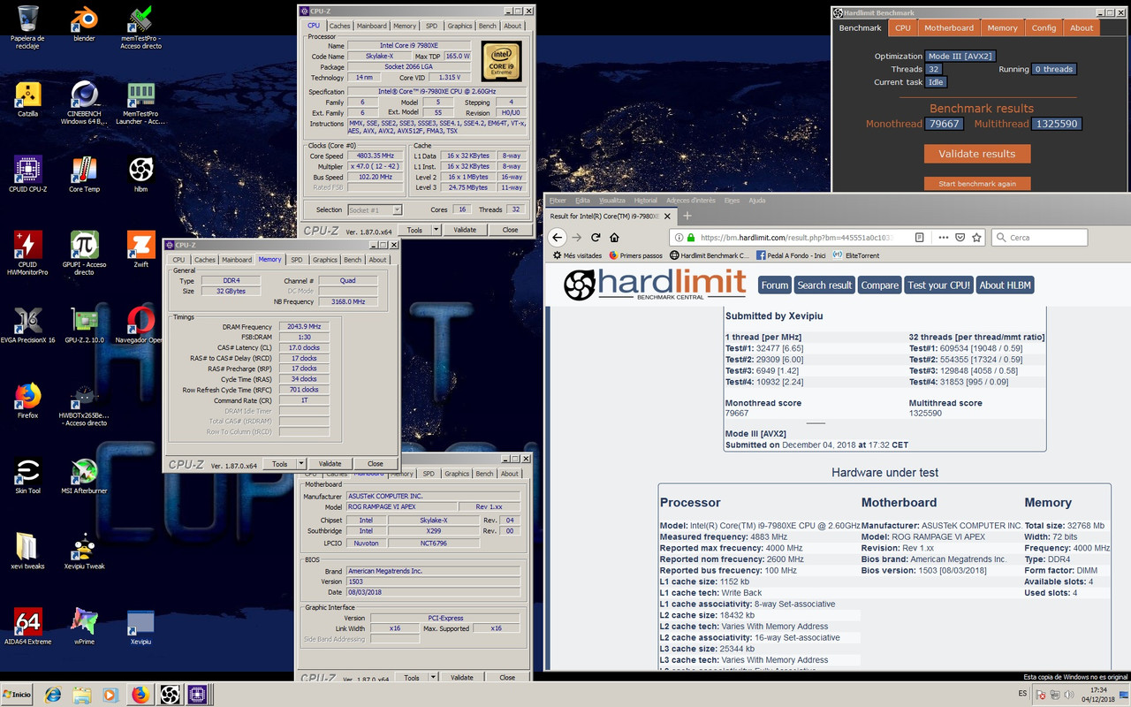1131x707 pixels.
Task: Open xevi tweaks folder icon
Action: click(28, 551)
